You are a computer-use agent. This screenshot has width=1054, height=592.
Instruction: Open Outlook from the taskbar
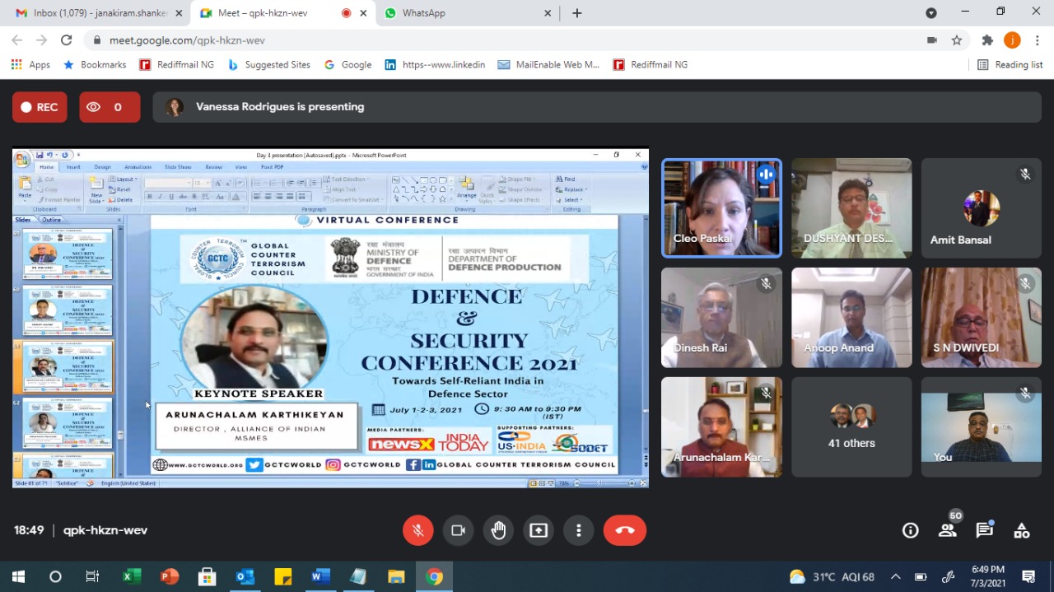(x=245, y=576)
